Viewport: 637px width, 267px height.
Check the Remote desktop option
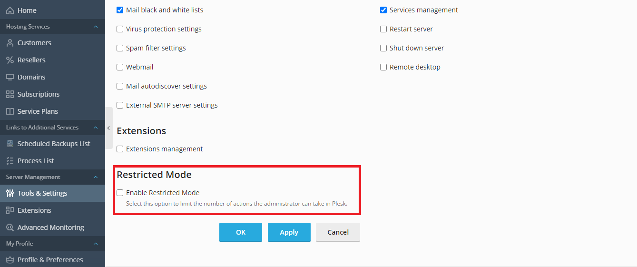click(383, 67)
